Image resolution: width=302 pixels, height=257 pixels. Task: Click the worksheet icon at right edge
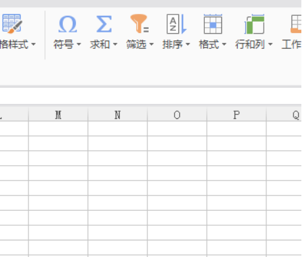coord(296,24)
